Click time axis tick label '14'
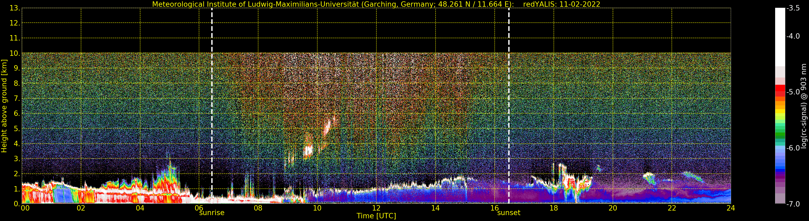809x221 pixels. click(435, 208)
